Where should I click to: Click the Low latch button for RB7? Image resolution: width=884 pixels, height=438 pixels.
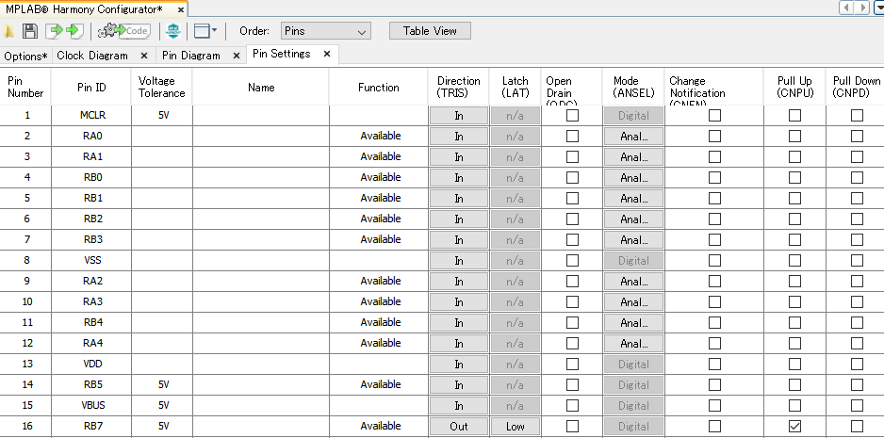click(x=515, y=426)
